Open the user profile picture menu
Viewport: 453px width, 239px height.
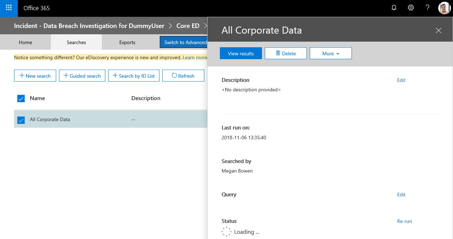click(x=444, y=8)
